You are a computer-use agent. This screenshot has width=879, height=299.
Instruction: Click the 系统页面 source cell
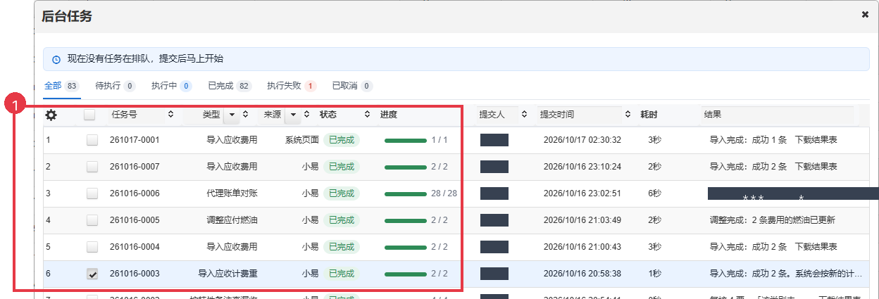tap(302, 140)
